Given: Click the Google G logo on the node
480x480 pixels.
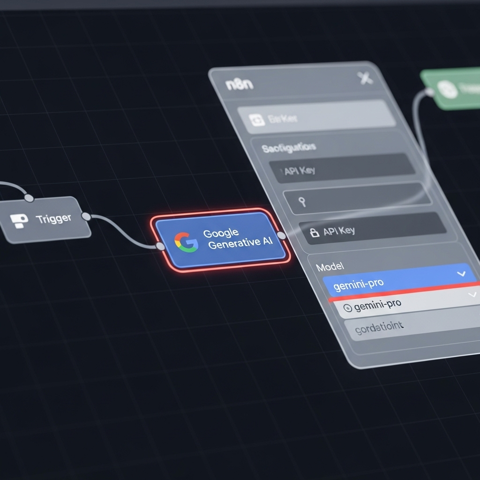Looking at the screenshot, I should point(186,242).
